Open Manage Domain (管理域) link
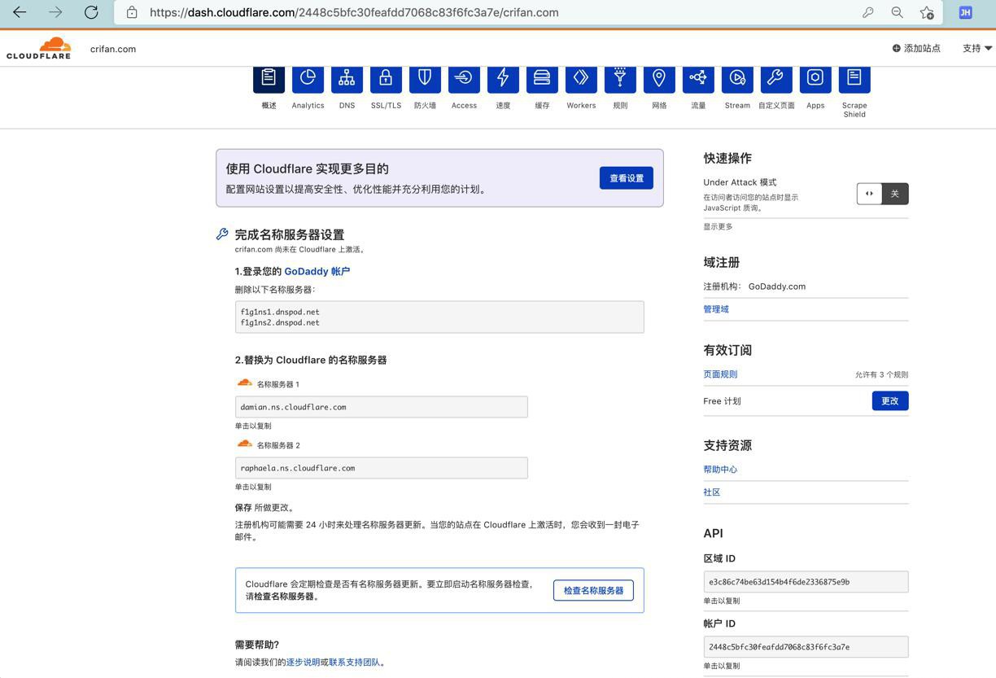This screenshot has height=678, width=996. [x=716, y=309]
